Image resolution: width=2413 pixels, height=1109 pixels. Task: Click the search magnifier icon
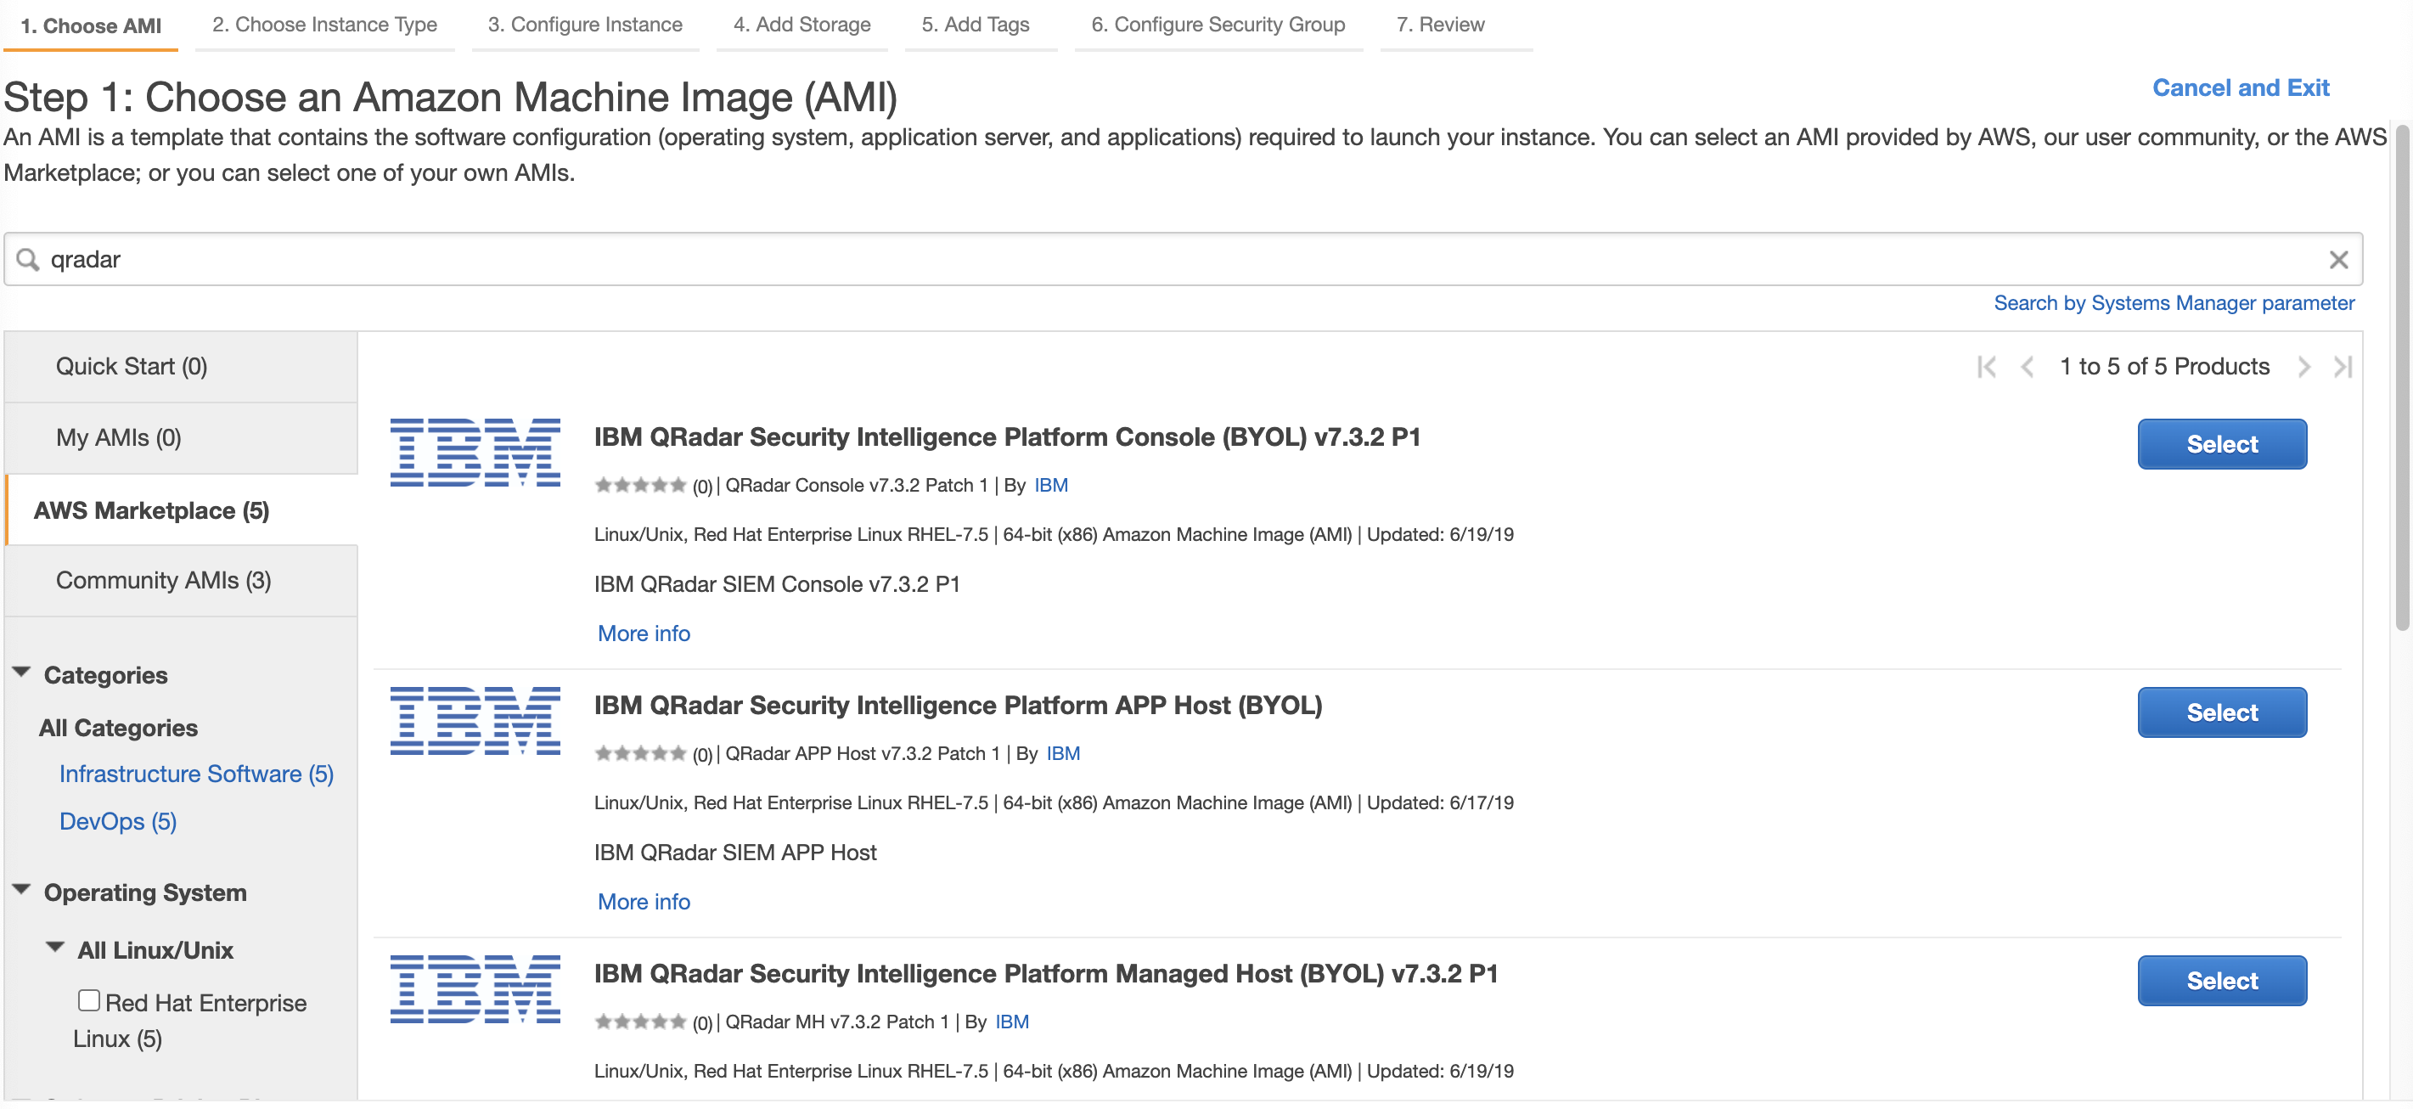(28, 260)
